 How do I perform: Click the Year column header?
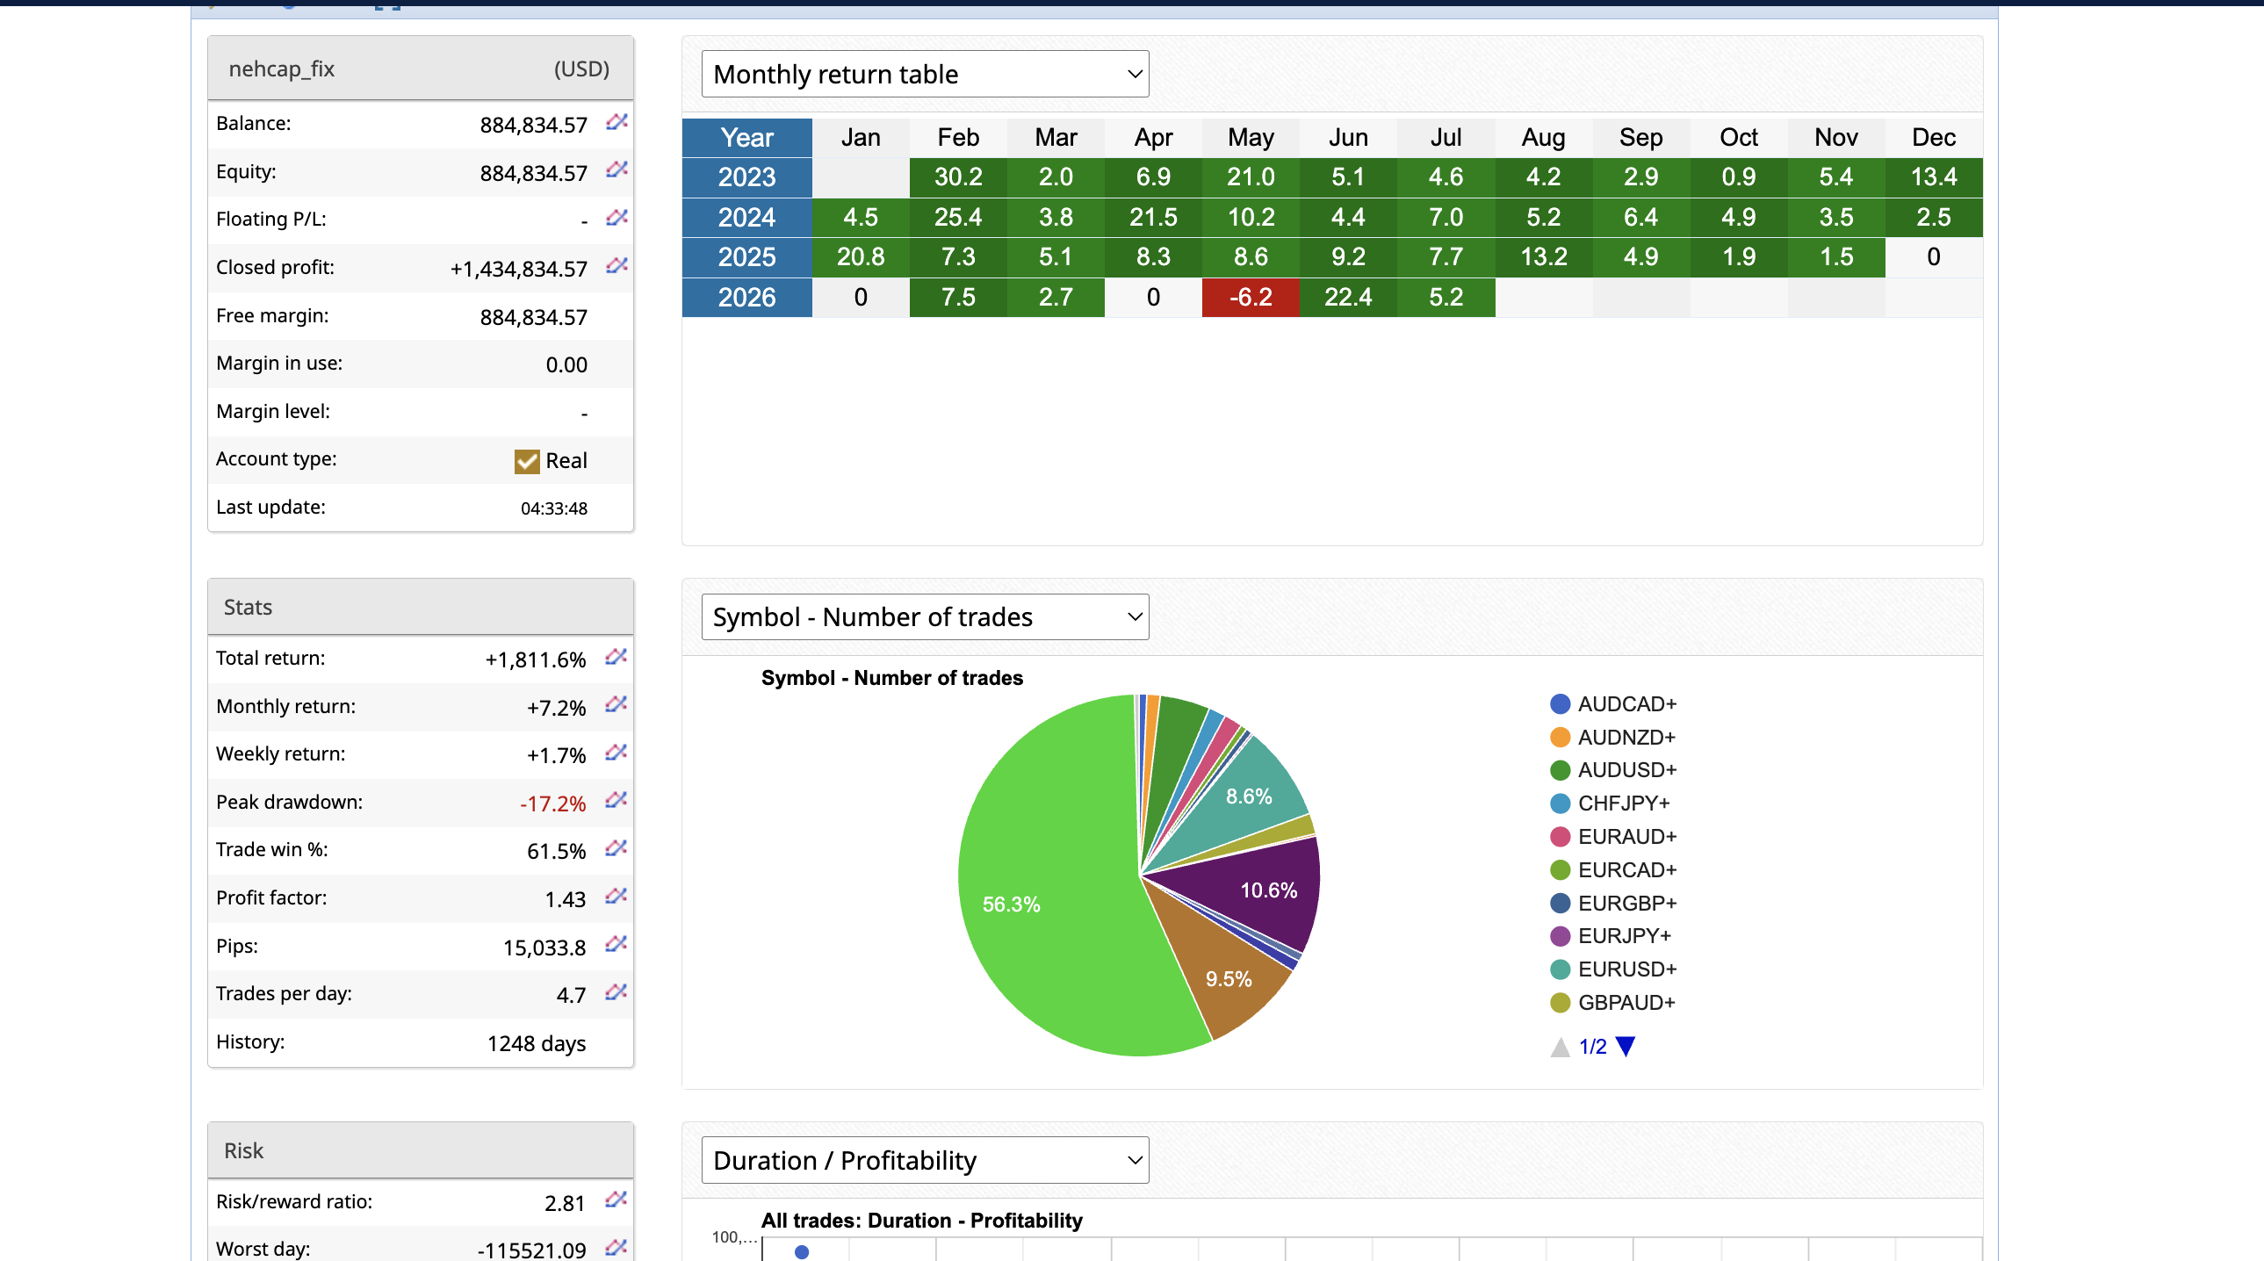[x=747, y=137]
